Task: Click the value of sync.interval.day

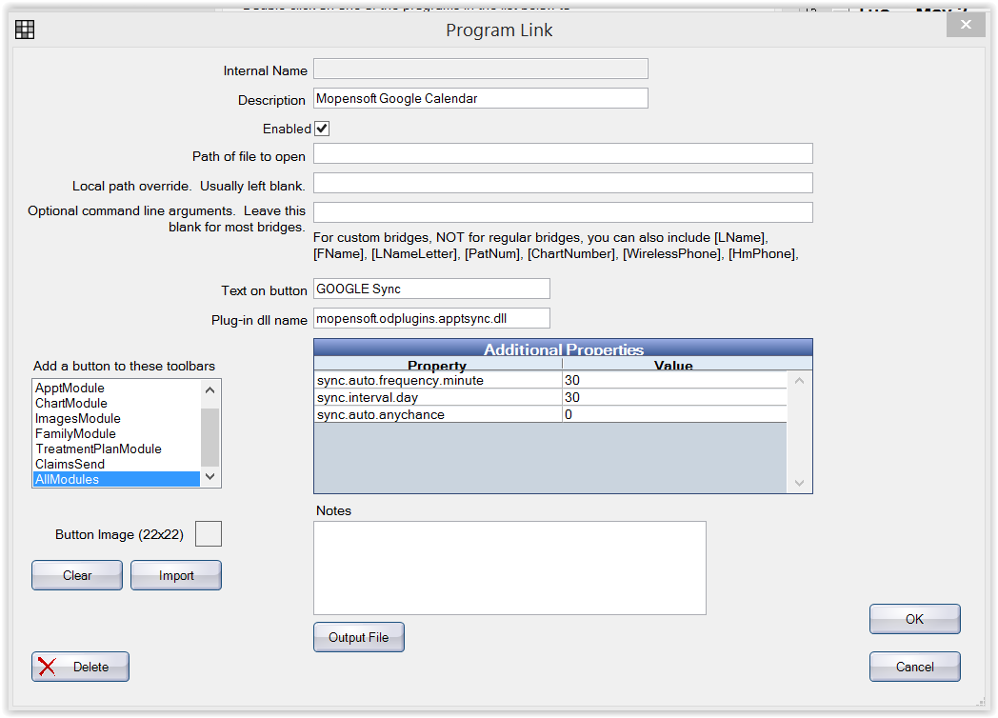Action: [674, 397]
